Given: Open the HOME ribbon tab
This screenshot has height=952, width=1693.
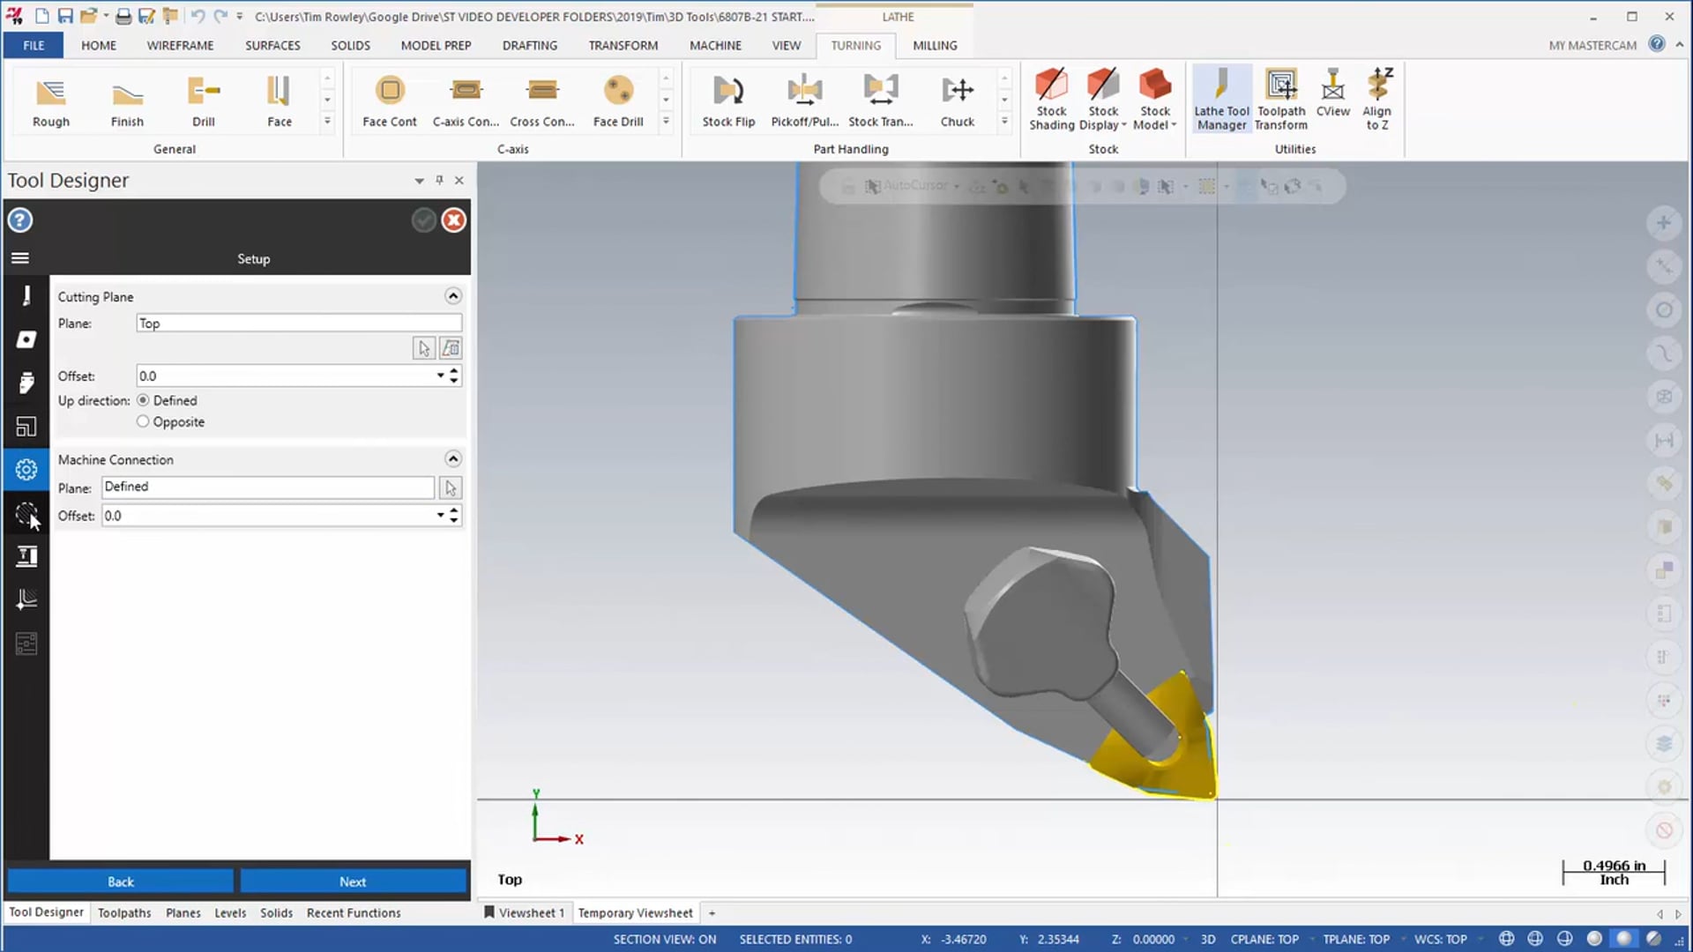Looking at the screenshot, I should coord(99,45).
